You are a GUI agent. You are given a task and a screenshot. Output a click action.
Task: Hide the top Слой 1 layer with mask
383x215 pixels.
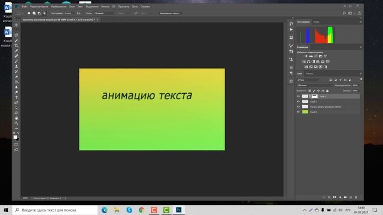click(x=298, y=96)
